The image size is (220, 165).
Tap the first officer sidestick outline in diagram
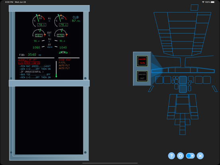[x=215, y=89]
